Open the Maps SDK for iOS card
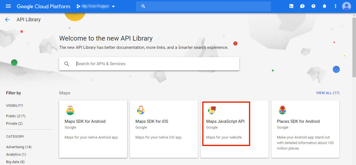356x165 pixels. [x=164, y=129]
